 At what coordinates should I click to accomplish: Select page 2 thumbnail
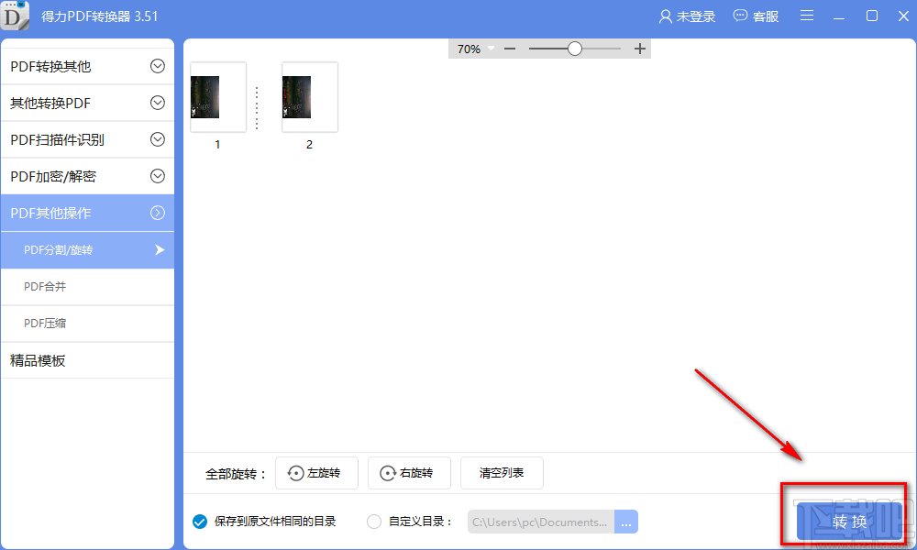310,97
